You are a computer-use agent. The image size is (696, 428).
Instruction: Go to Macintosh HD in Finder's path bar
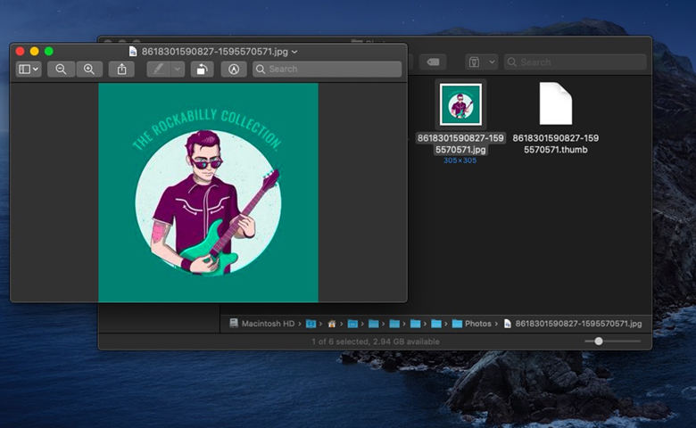point(262,324)
